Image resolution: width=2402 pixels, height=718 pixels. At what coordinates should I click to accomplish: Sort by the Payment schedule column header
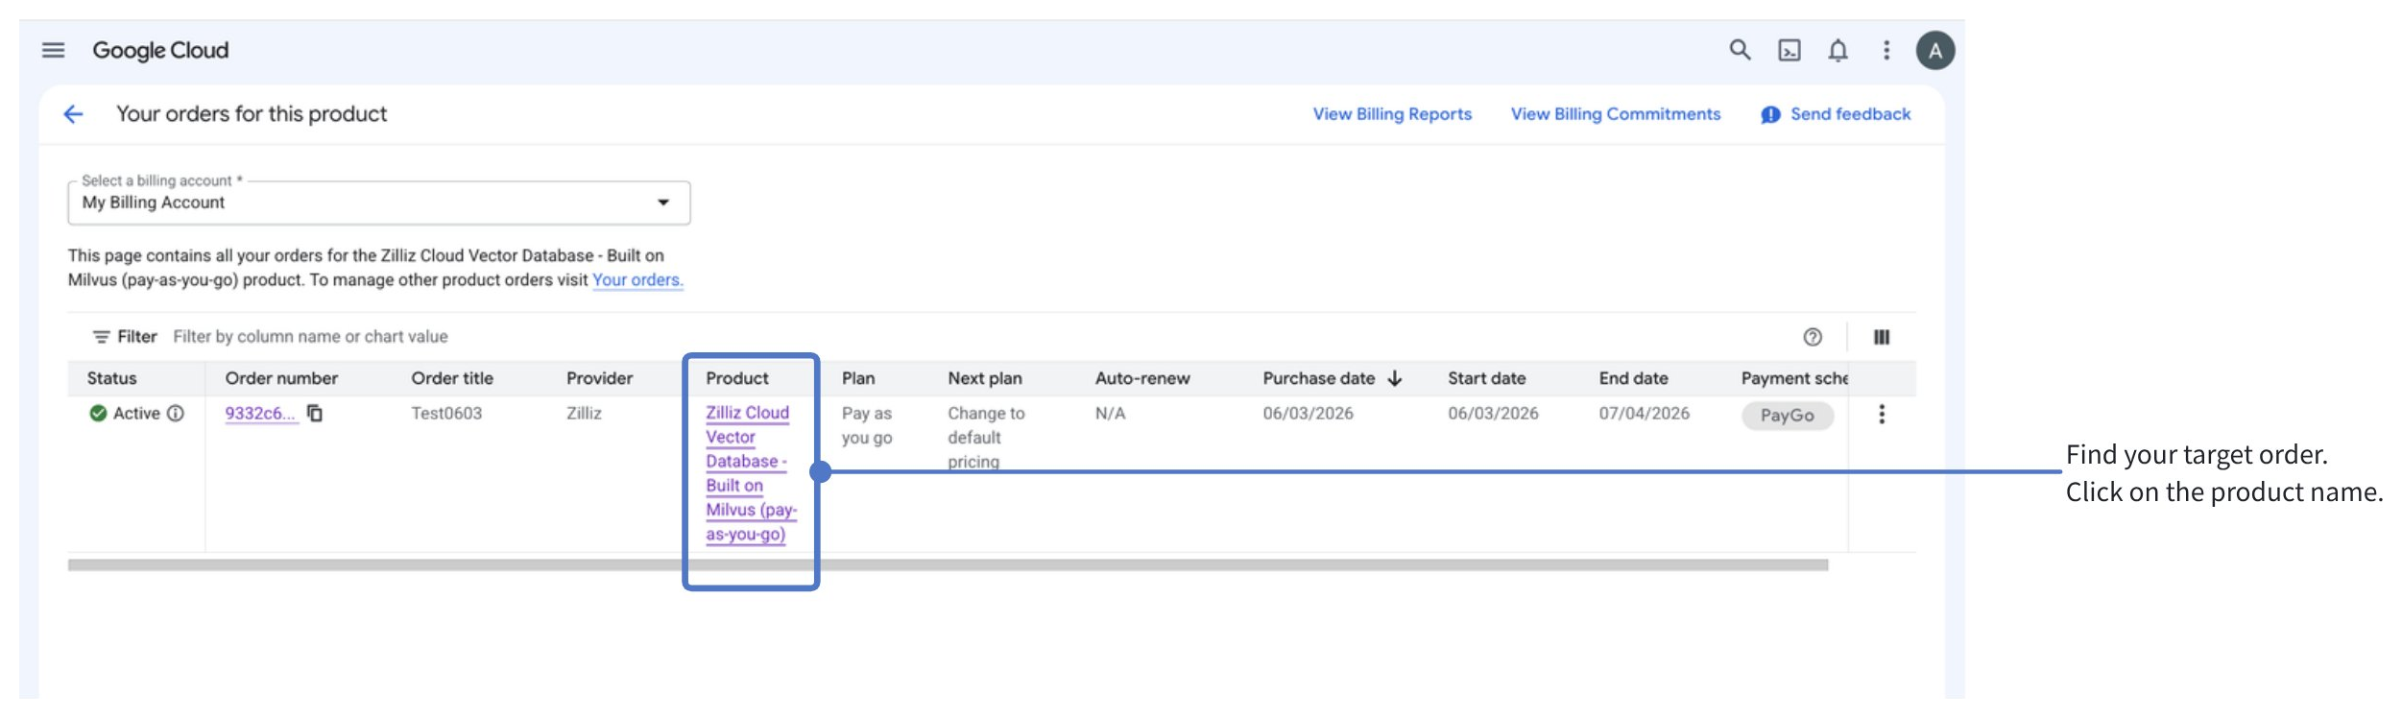click(1794, 378)
